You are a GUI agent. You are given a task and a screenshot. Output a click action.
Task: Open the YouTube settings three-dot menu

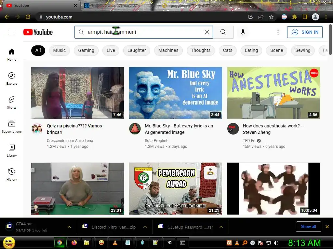(x=278, y=32)
